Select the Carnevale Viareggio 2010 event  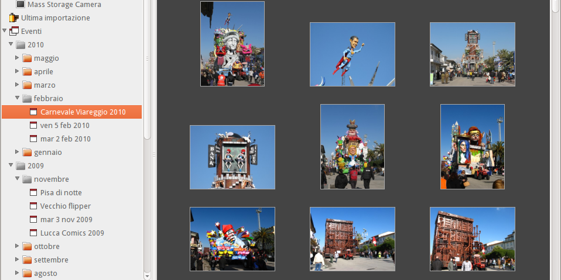coord(83,112)
